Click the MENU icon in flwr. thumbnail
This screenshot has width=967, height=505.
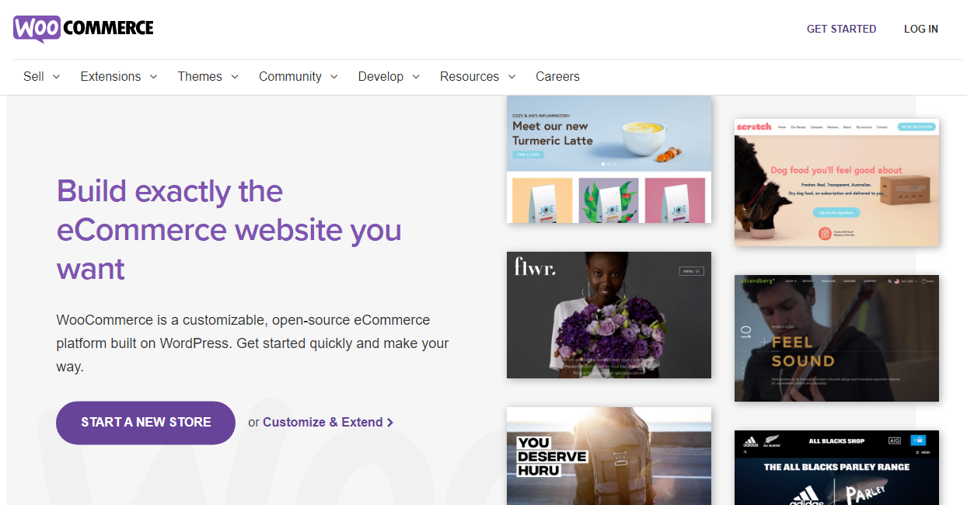[x=691, y=271]
